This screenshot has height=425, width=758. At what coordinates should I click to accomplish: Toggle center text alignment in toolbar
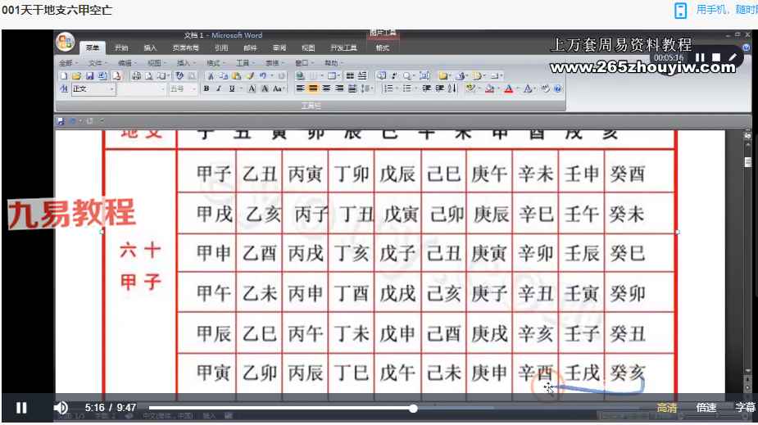[x=313, y=89]
